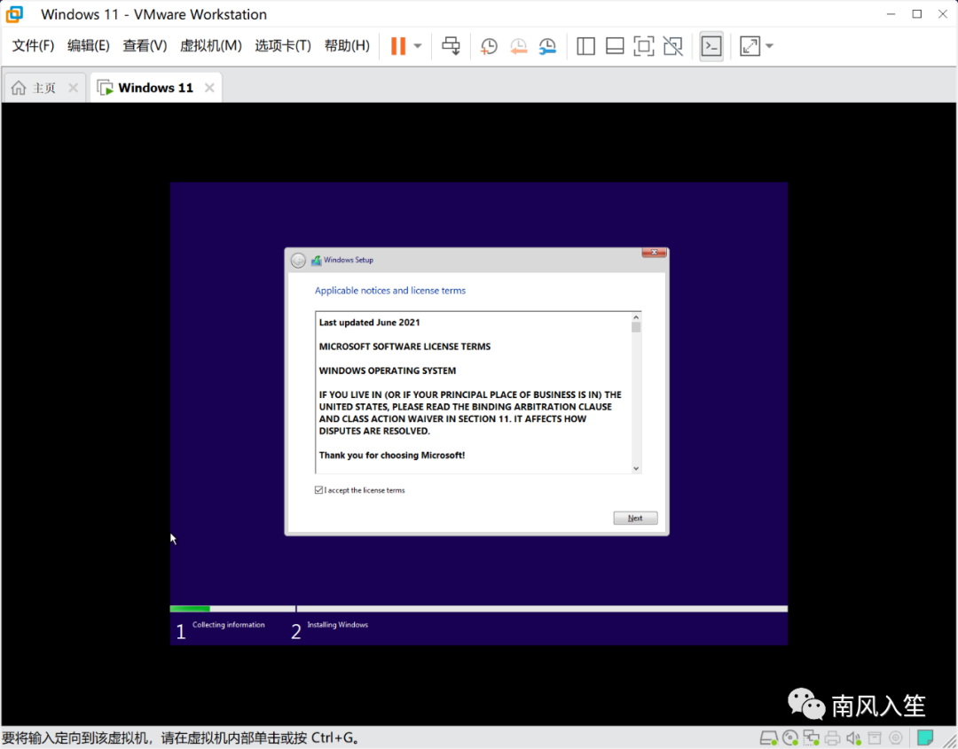
Task: Open the console view icon
Action: [711, 46]
